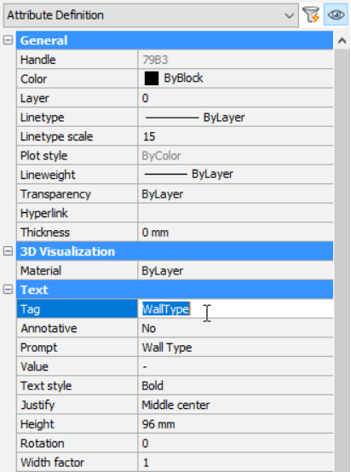This screenshot has height=472, width=351.
Task: Click the Linetype ByLayer value
Action: pyautogui.click(x=235, y=118)
